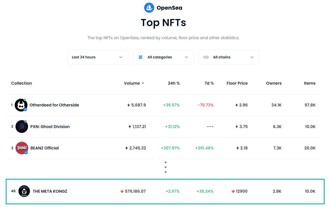Click the 6.3K owners value
The height and width of the screenshot is (207, 330).
click(277, 127)
